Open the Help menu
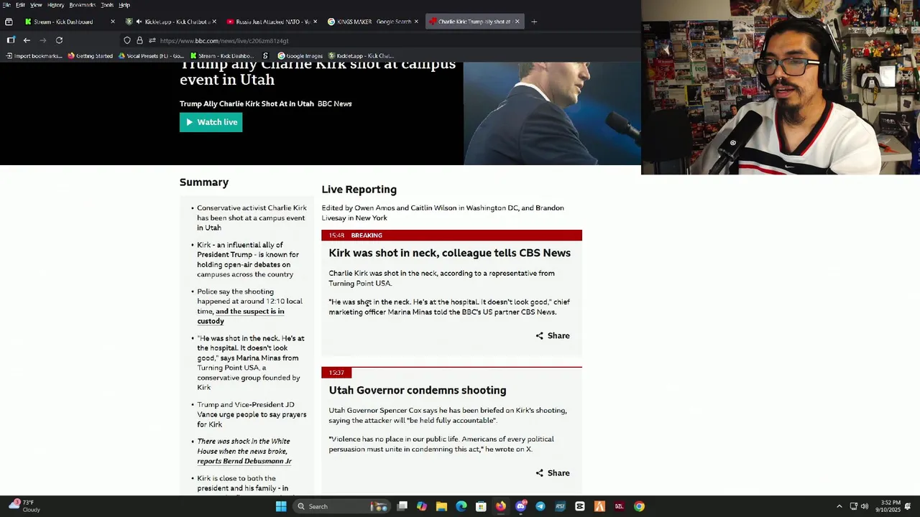Screen dimensions: 920x517 [124, 5]
